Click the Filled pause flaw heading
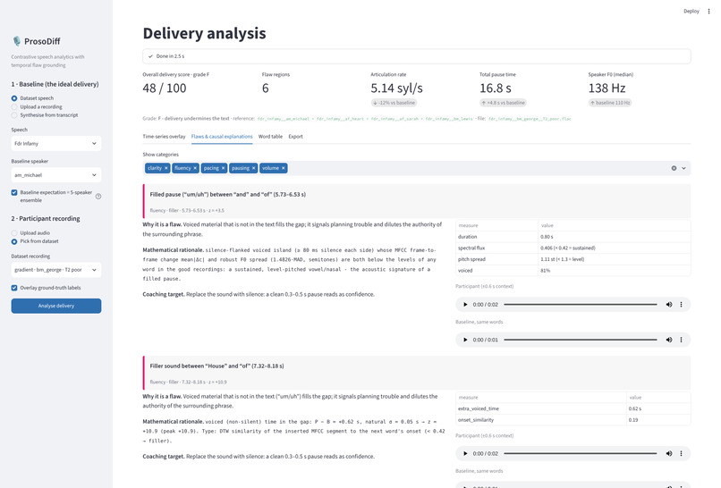 coord(227,194)
